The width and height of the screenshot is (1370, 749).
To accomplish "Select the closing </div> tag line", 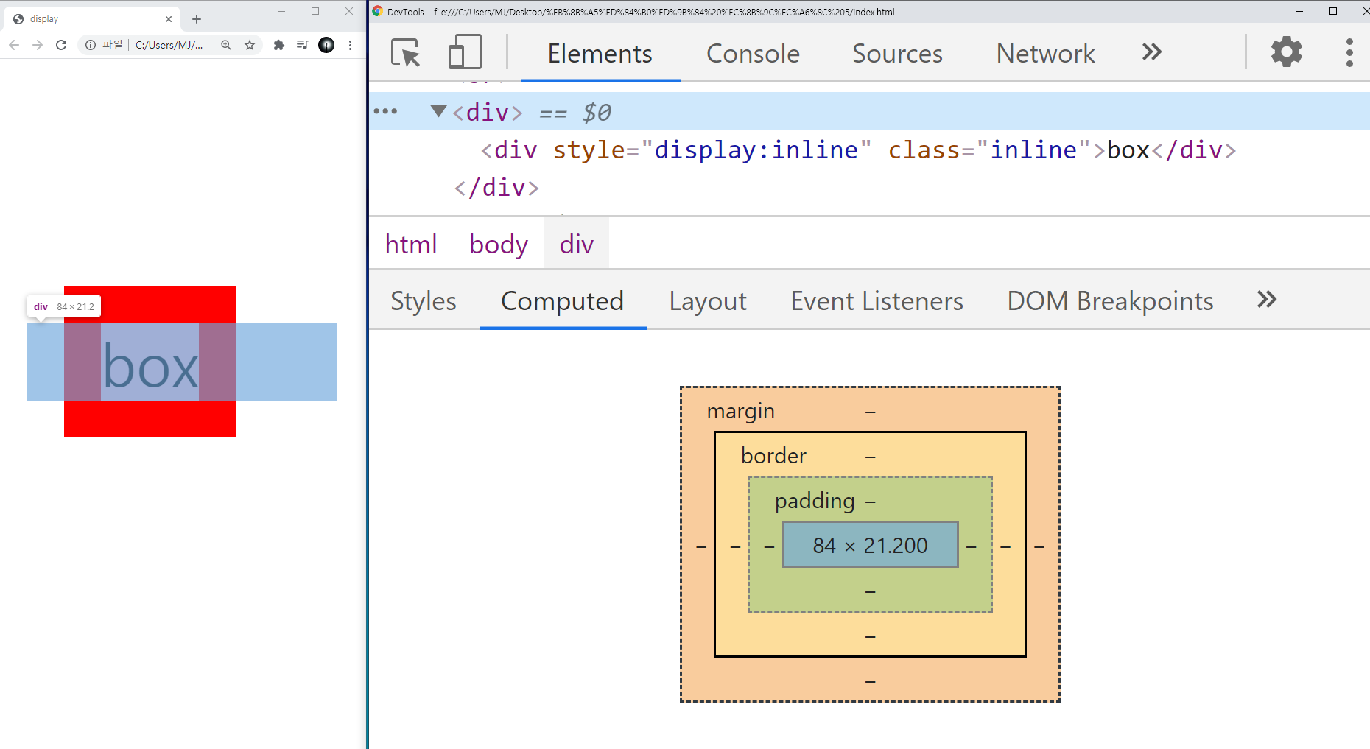I will [496, 187].
